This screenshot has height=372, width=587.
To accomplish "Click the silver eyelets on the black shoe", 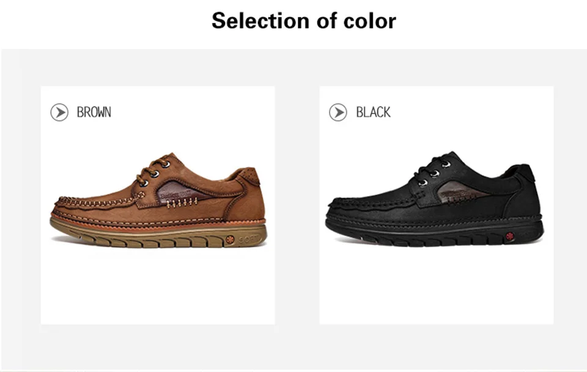I will pos(434,173).
